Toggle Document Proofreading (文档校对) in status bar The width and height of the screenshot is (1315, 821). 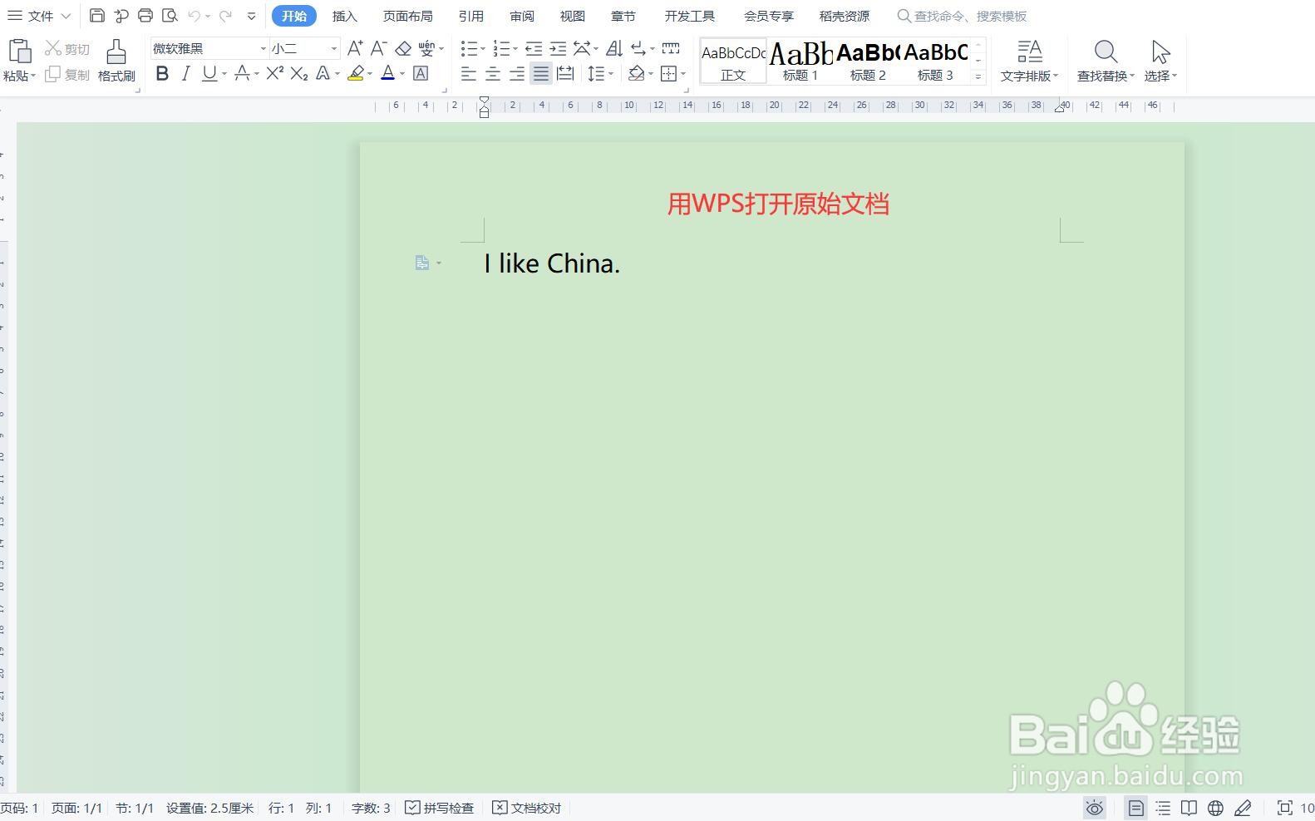point(527,808)
